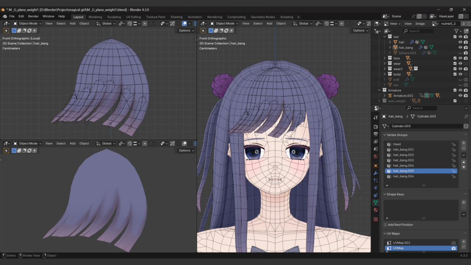Open the Tool properties tab icon
This screenshot has height=265, width=471.
pos(376,118)
